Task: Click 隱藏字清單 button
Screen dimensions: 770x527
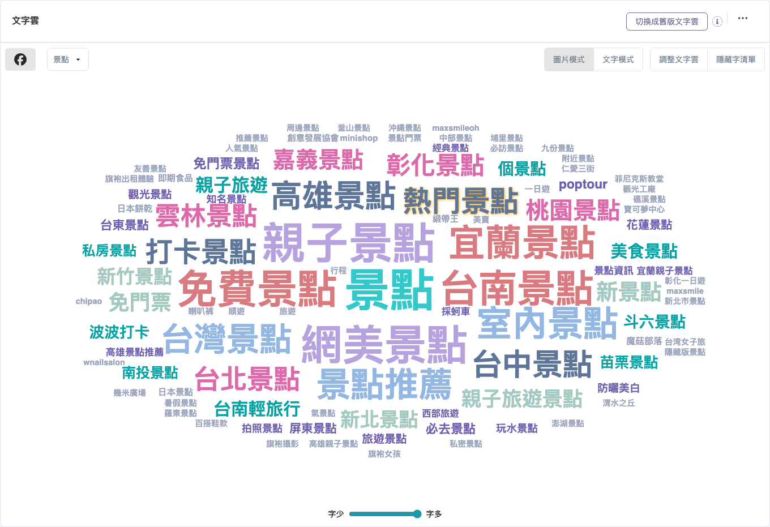Action: click(x=736, y=59)
